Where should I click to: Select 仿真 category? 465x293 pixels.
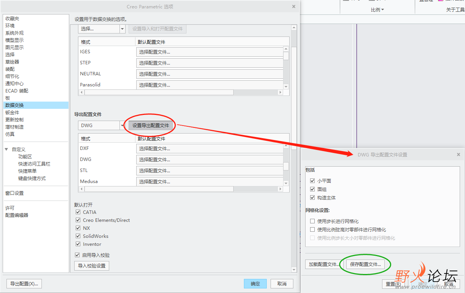tap(10, 134)
